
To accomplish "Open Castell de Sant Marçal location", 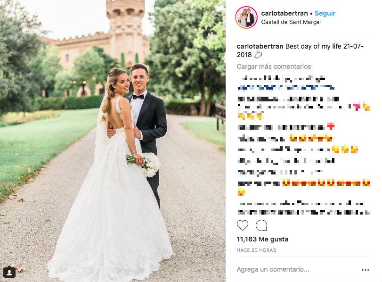I will point(291,22).
